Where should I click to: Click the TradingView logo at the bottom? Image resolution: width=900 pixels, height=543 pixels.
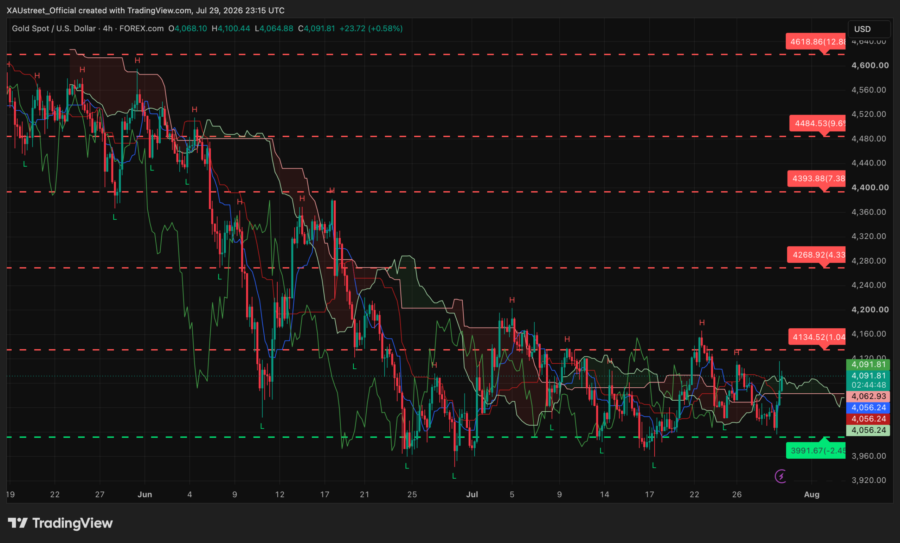(x=60, y=523)
